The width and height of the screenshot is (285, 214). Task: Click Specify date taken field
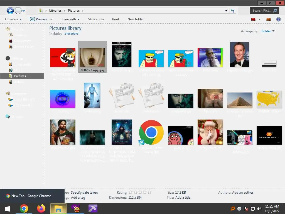pyautogui.click(x=84, y=193)
